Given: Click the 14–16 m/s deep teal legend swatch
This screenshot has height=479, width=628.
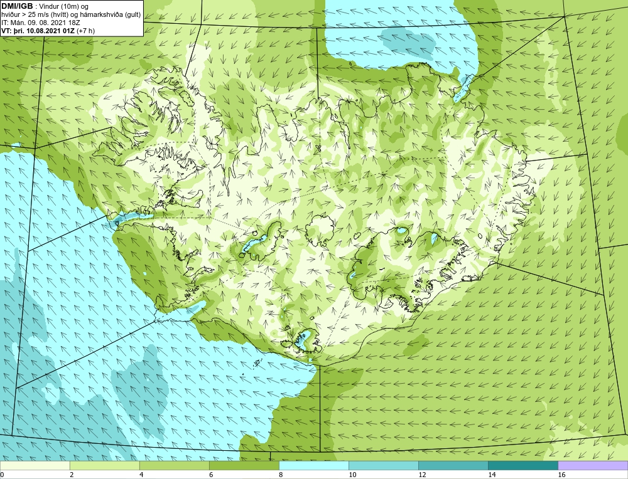Looking at the screenshot, I should (522, 465).
